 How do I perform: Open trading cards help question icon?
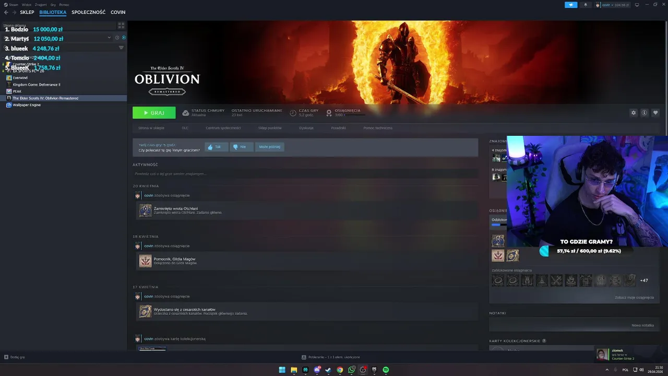(x=544, y=341)
